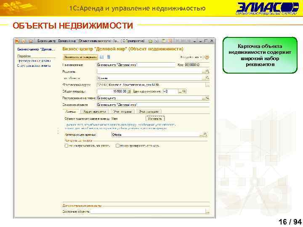Open the calculator icon in title bar
This screenshot has height=227, width=303.
pyautogui.click(x=164, y=41)
